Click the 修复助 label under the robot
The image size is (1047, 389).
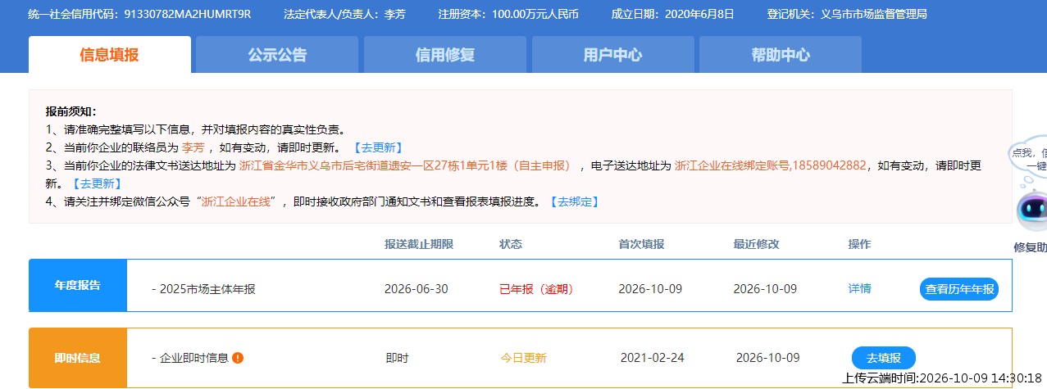pyautogui.click(x=1030, y=247)
